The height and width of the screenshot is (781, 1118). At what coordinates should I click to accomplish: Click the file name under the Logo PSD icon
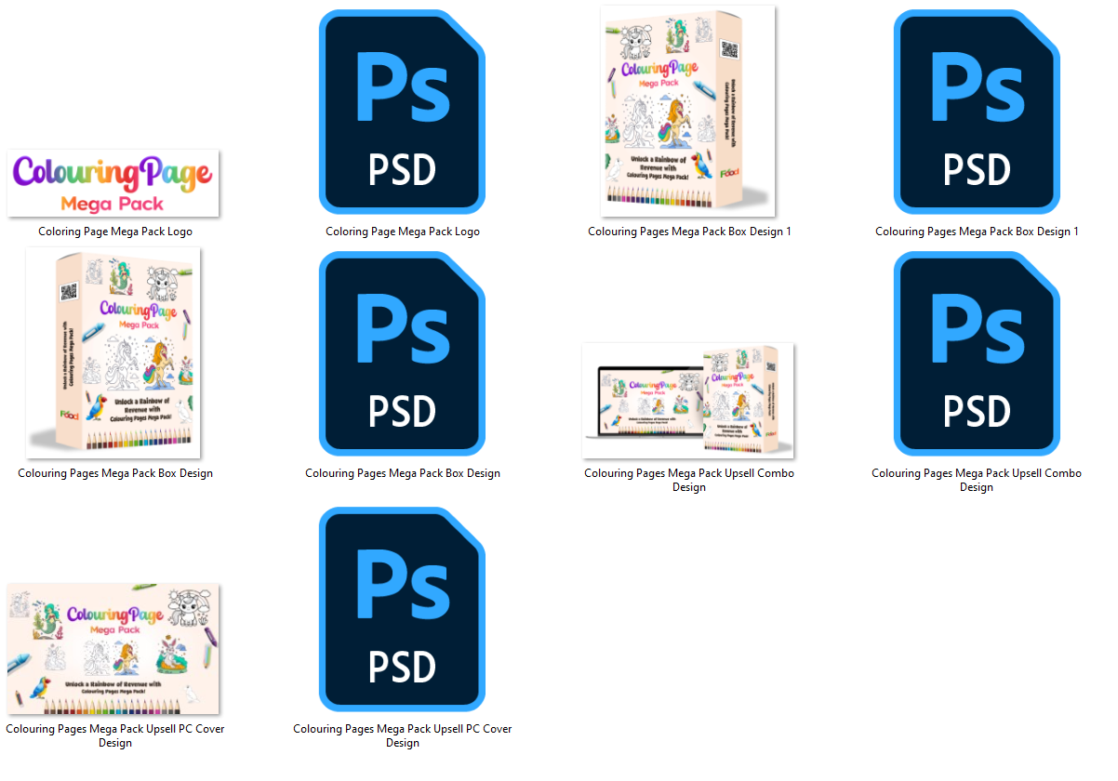click(x=403, y=232)
